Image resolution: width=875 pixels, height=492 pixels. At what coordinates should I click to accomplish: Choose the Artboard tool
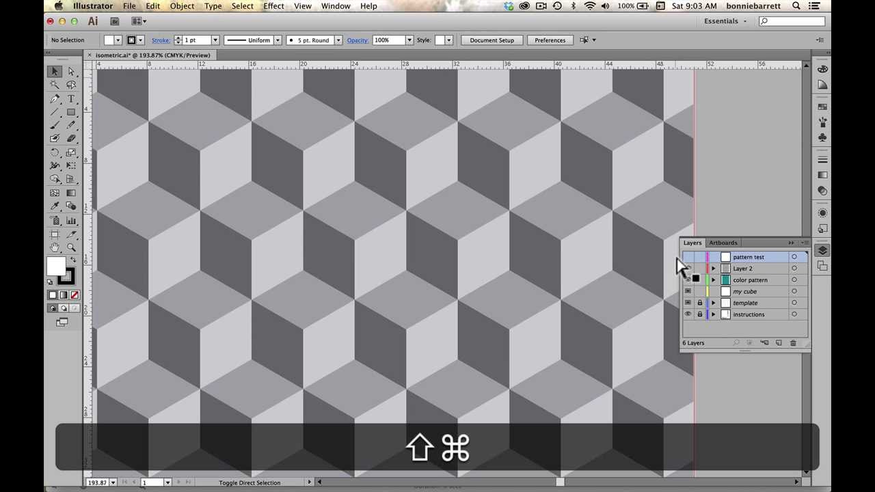(55, 234)
